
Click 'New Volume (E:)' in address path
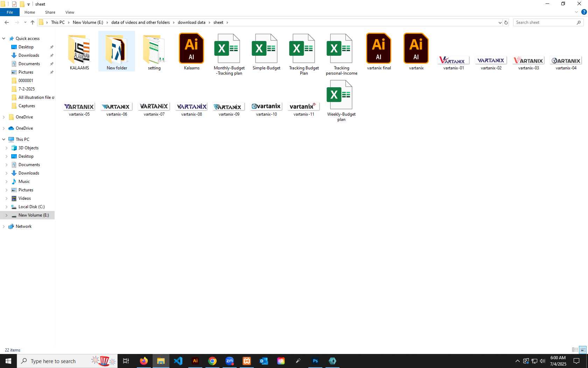tap(88, 22)
